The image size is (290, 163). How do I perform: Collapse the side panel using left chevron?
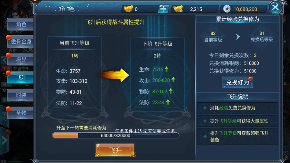click(4, 60)
